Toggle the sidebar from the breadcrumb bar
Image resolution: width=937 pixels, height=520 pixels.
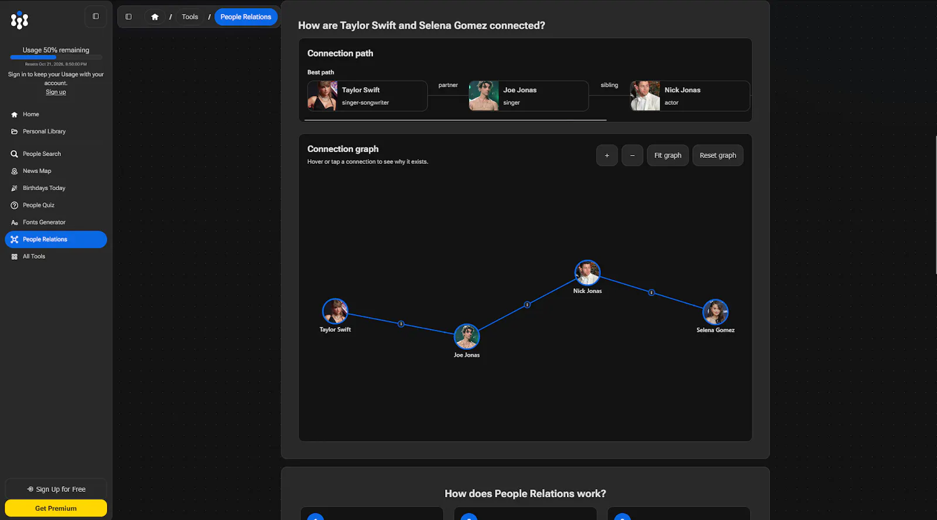129,17
